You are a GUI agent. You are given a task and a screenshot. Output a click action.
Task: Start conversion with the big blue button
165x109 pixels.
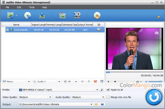click(154, 97)
